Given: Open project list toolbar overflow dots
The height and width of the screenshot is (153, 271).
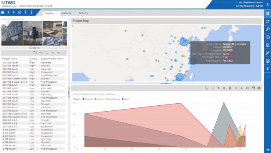Looking at the screenshot, I should coord(64,53).
